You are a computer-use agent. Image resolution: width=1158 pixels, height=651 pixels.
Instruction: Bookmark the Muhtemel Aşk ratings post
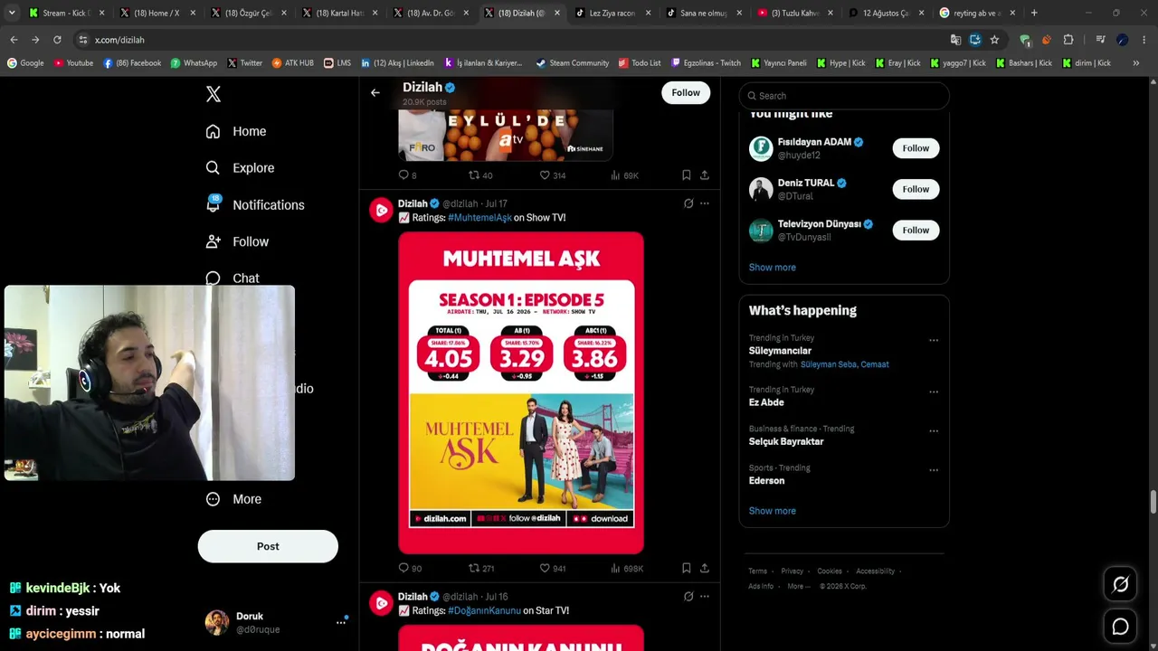686,568
